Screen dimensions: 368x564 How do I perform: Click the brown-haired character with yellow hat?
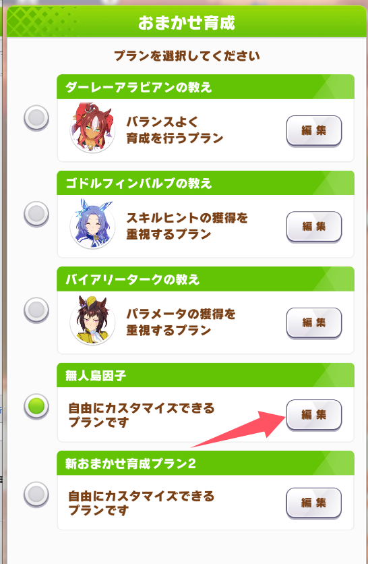pos(93,320)
